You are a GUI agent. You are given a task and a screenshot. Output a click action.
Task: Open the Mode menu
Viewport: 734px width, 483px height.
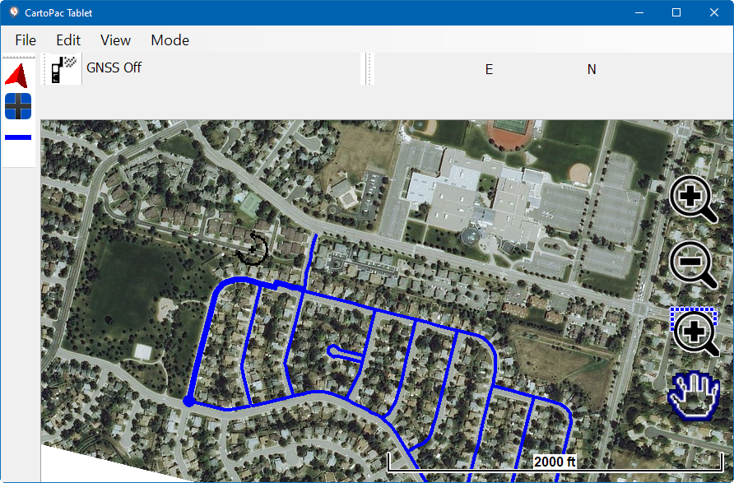point(170,40)
